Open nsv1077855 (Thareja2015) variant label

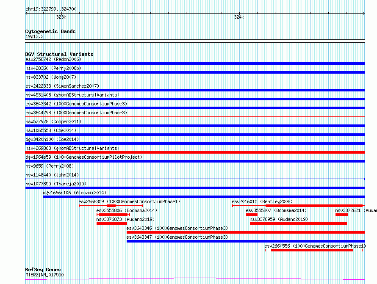tap(56, 184)
